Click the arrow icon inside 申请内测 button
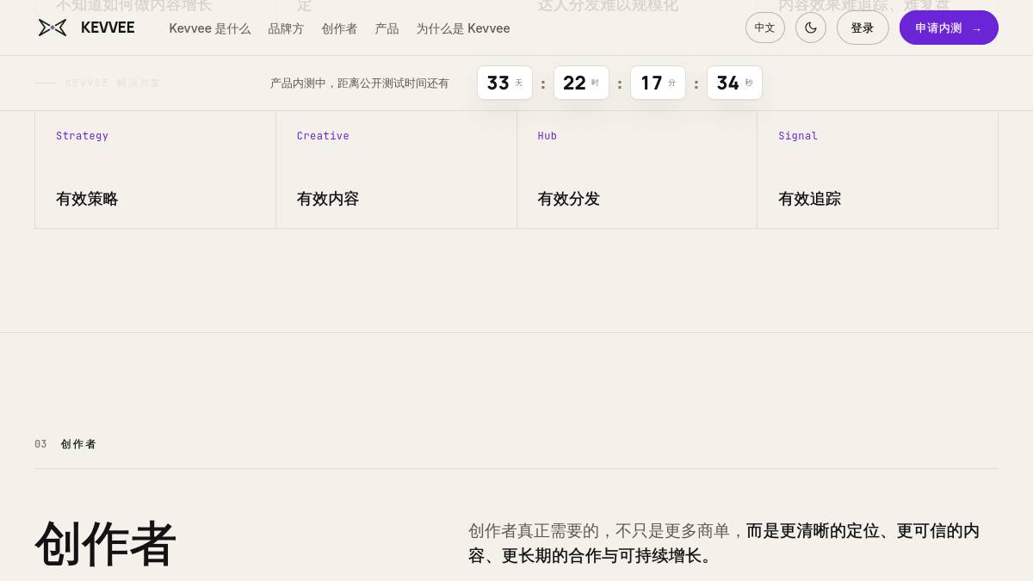 pyautogui.click(x=976, y=28)
